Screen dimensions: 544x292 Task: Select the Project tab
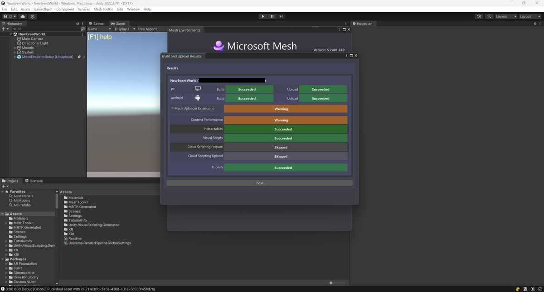coord(10,181)
